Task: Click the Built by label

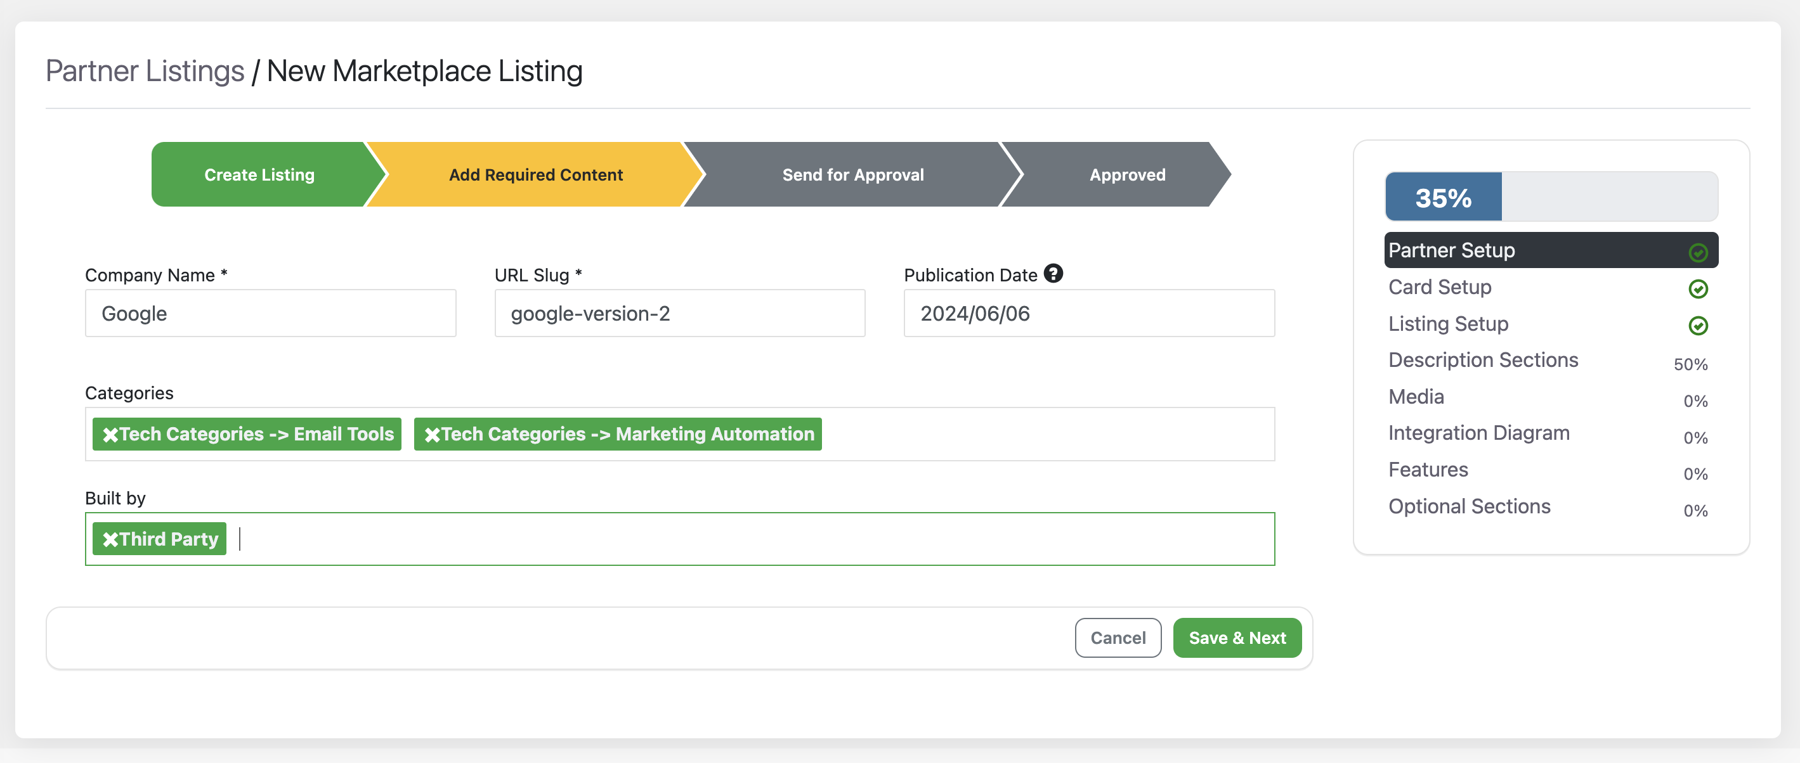Action: point(115,499)
